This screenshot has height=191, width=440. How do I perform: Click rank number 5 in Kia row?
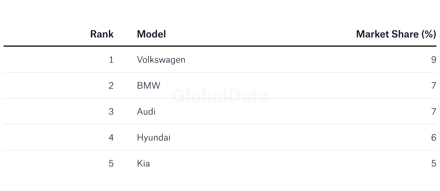point(111,164)
